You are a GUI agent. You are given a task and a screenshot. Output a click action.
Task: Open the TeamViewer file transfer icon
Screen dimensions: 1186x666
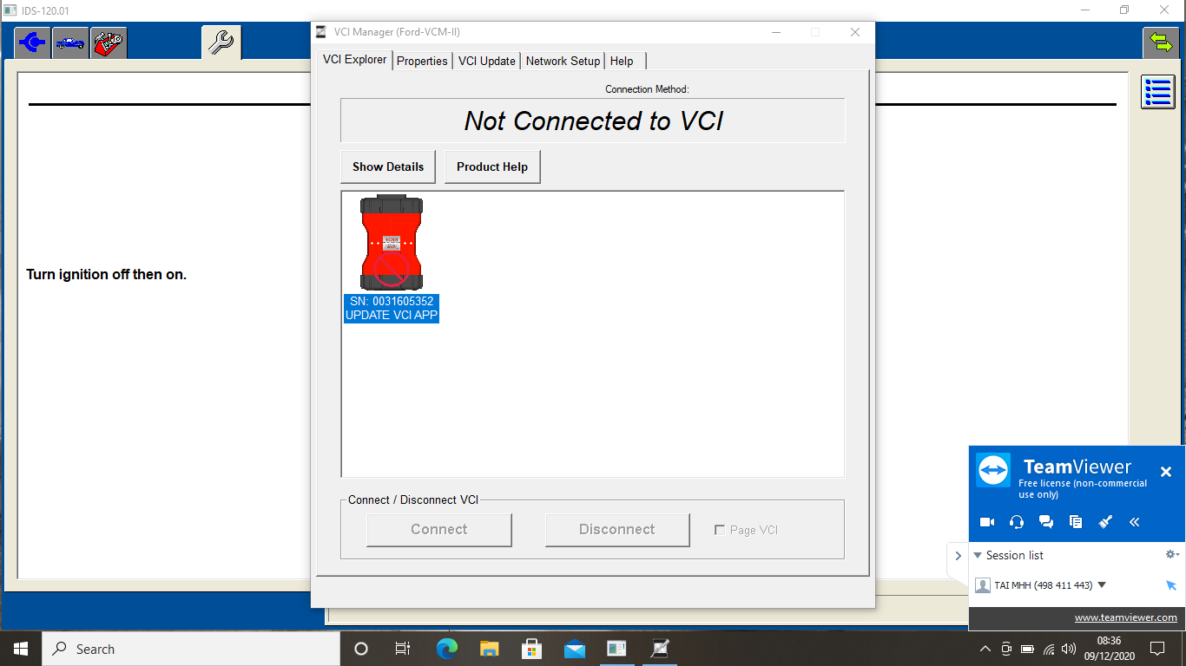pyautogui.click(x=1076, y=522)
